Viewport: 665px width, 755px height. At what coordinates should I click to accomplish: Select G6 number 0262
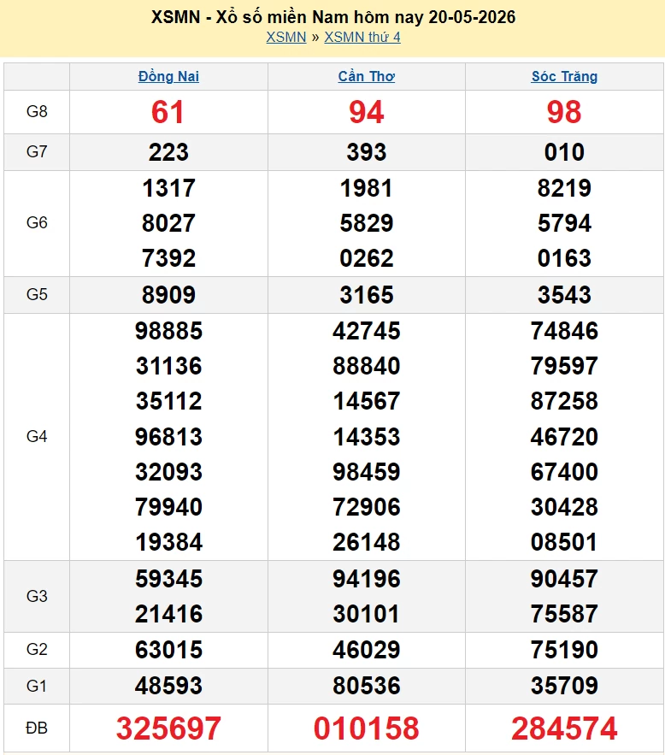pyautogui.click(x=367, y=258)
